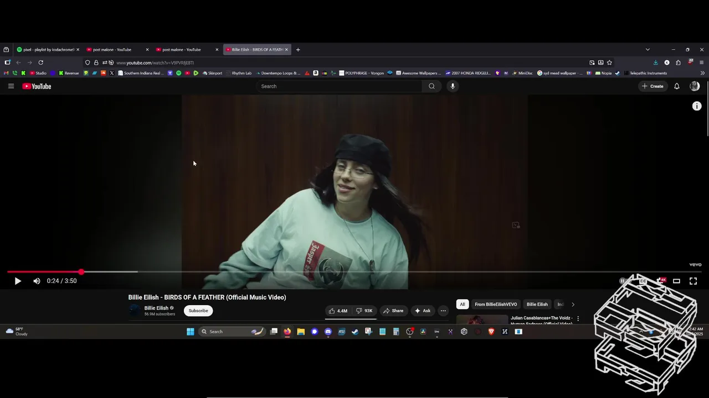Open Discord from the taskbar
This screenshot has width=709, height=398.
pos(328,332)
